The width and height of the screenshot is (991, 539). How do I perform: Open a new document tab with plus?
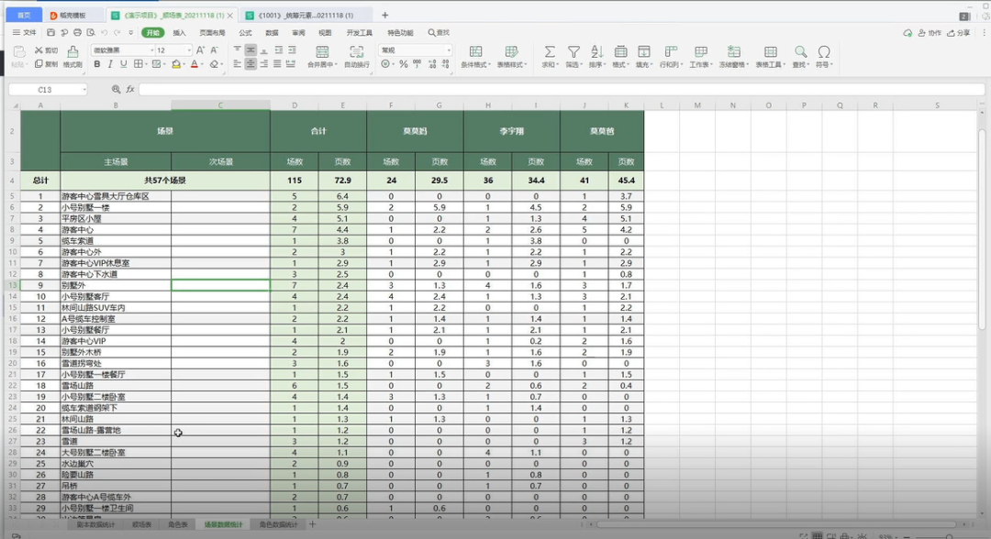(384, 16)
